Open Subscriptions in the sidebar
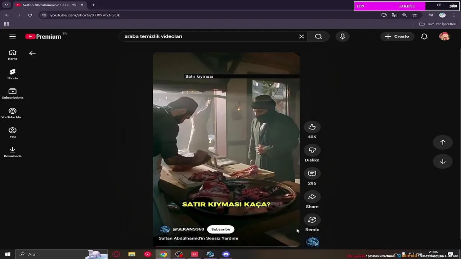The width and height of the screenshot is (461, 259). [x=13, y=94]
